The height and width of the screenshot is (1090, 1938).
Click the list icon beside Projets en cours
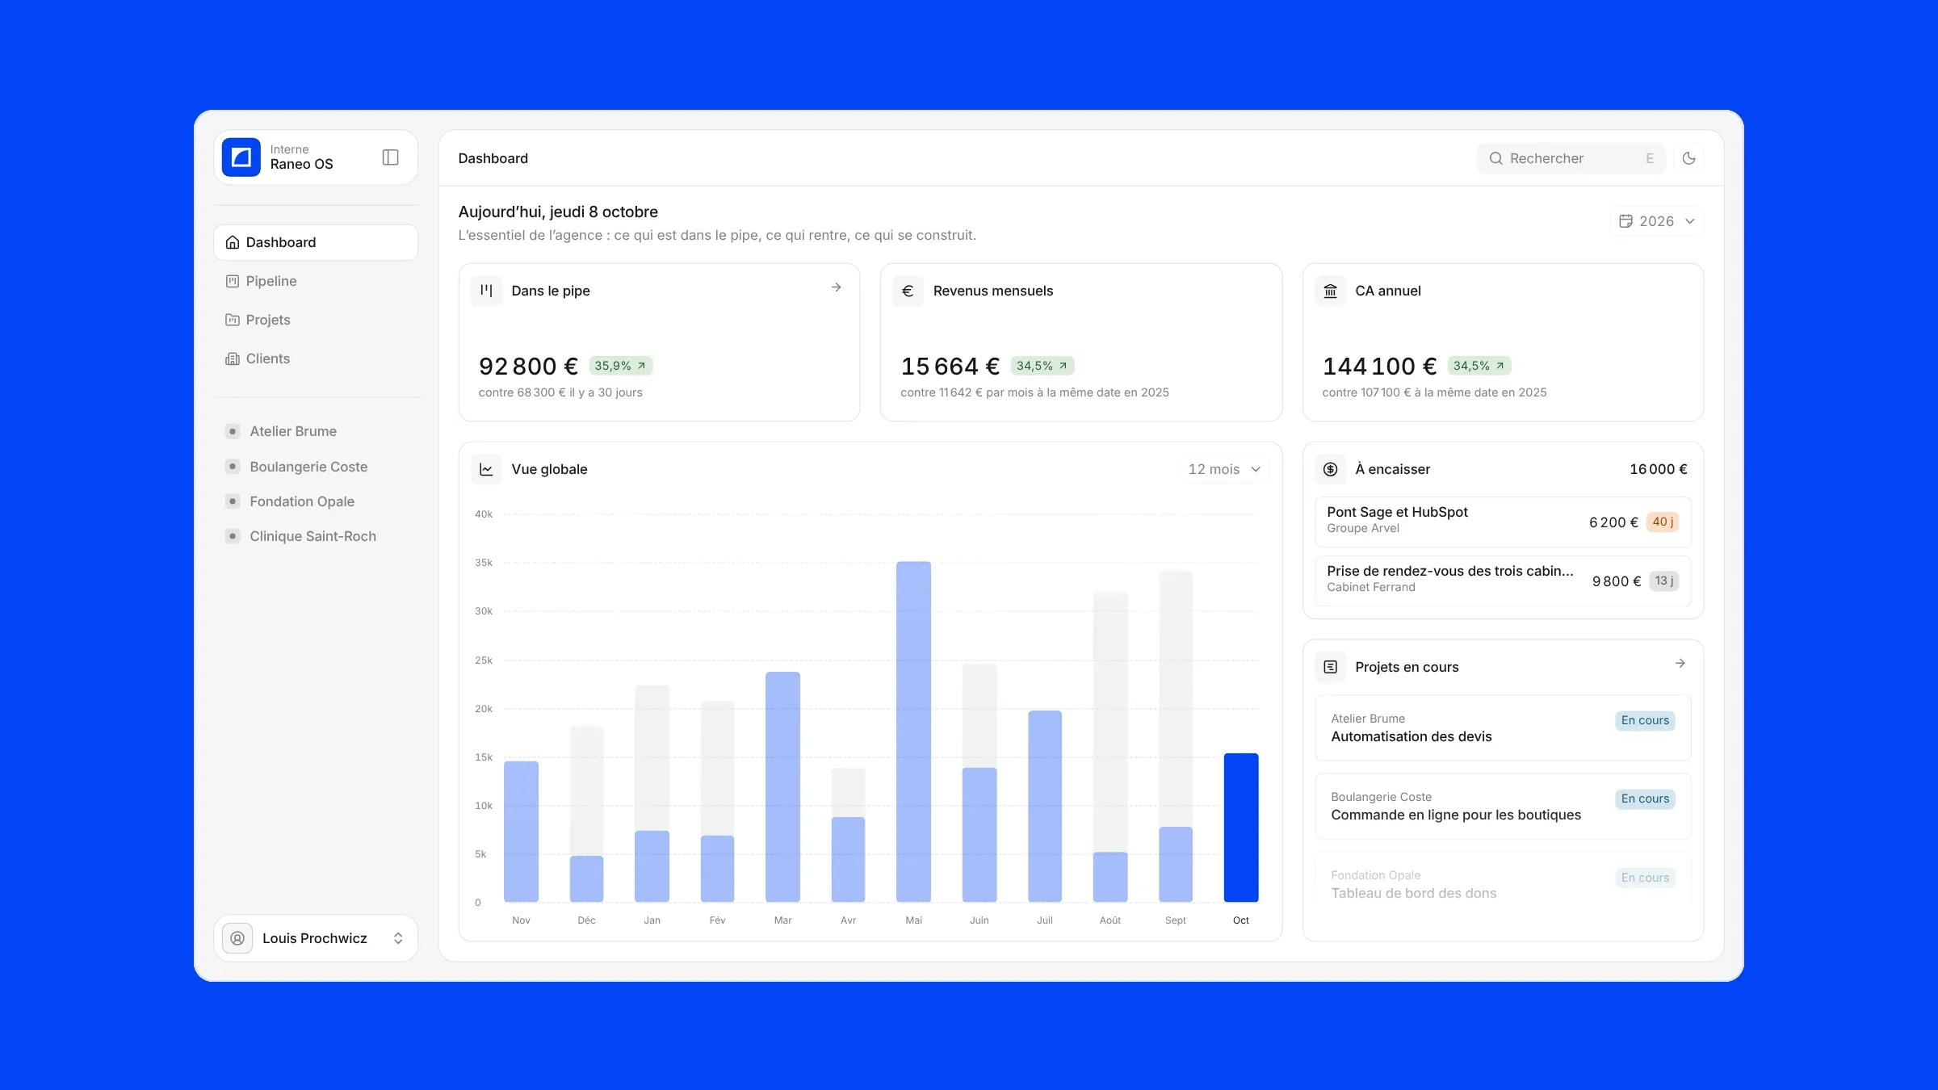[1331, 667]
